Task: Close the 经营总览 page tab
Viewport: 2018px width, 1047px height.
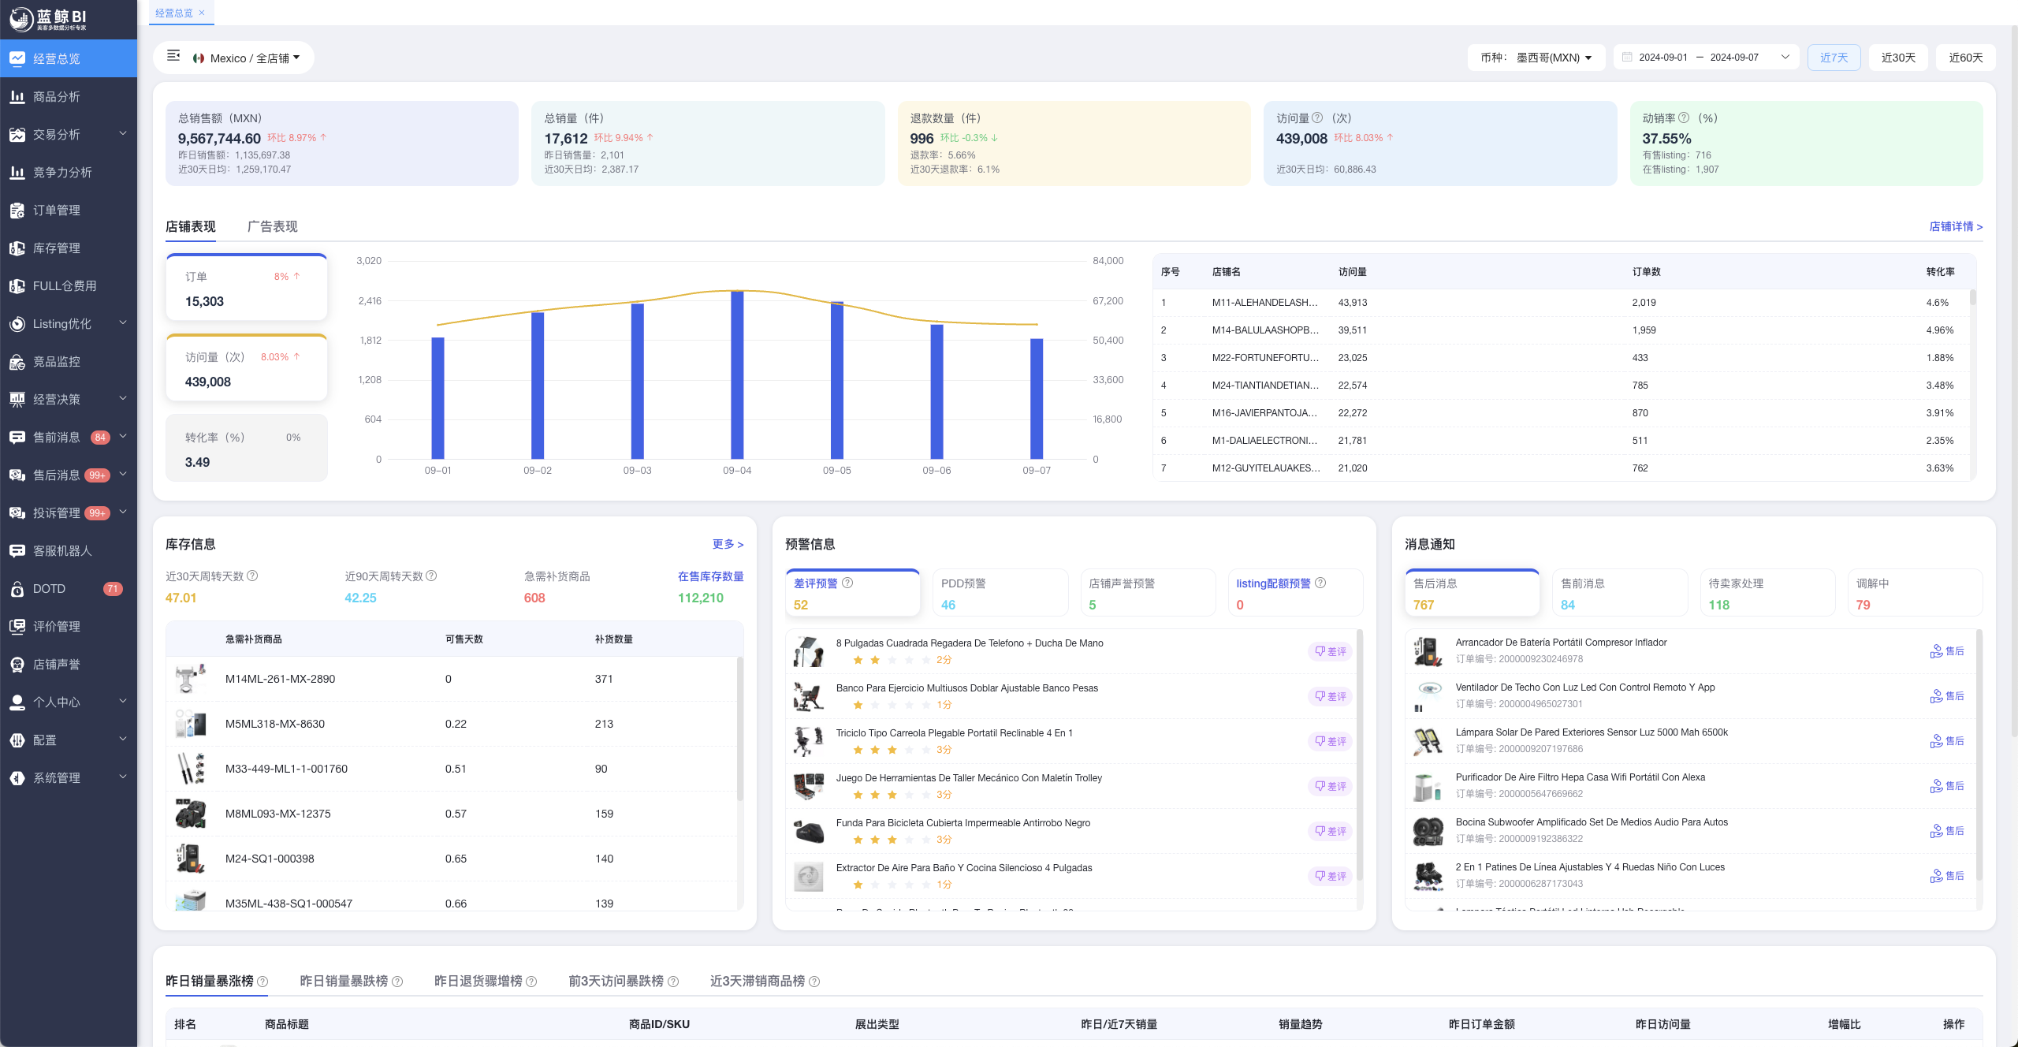Action: [202, 13]
